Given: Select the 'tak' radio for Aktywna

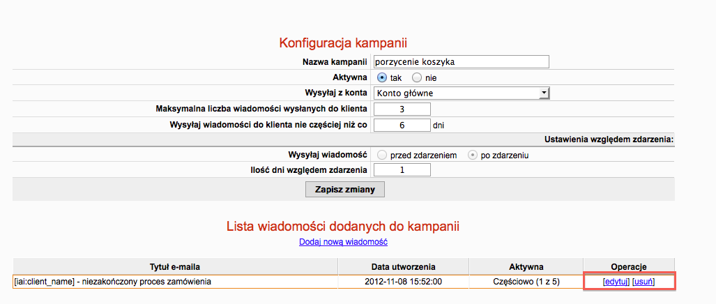Looking at the screenshot, I should coord(382,77).
